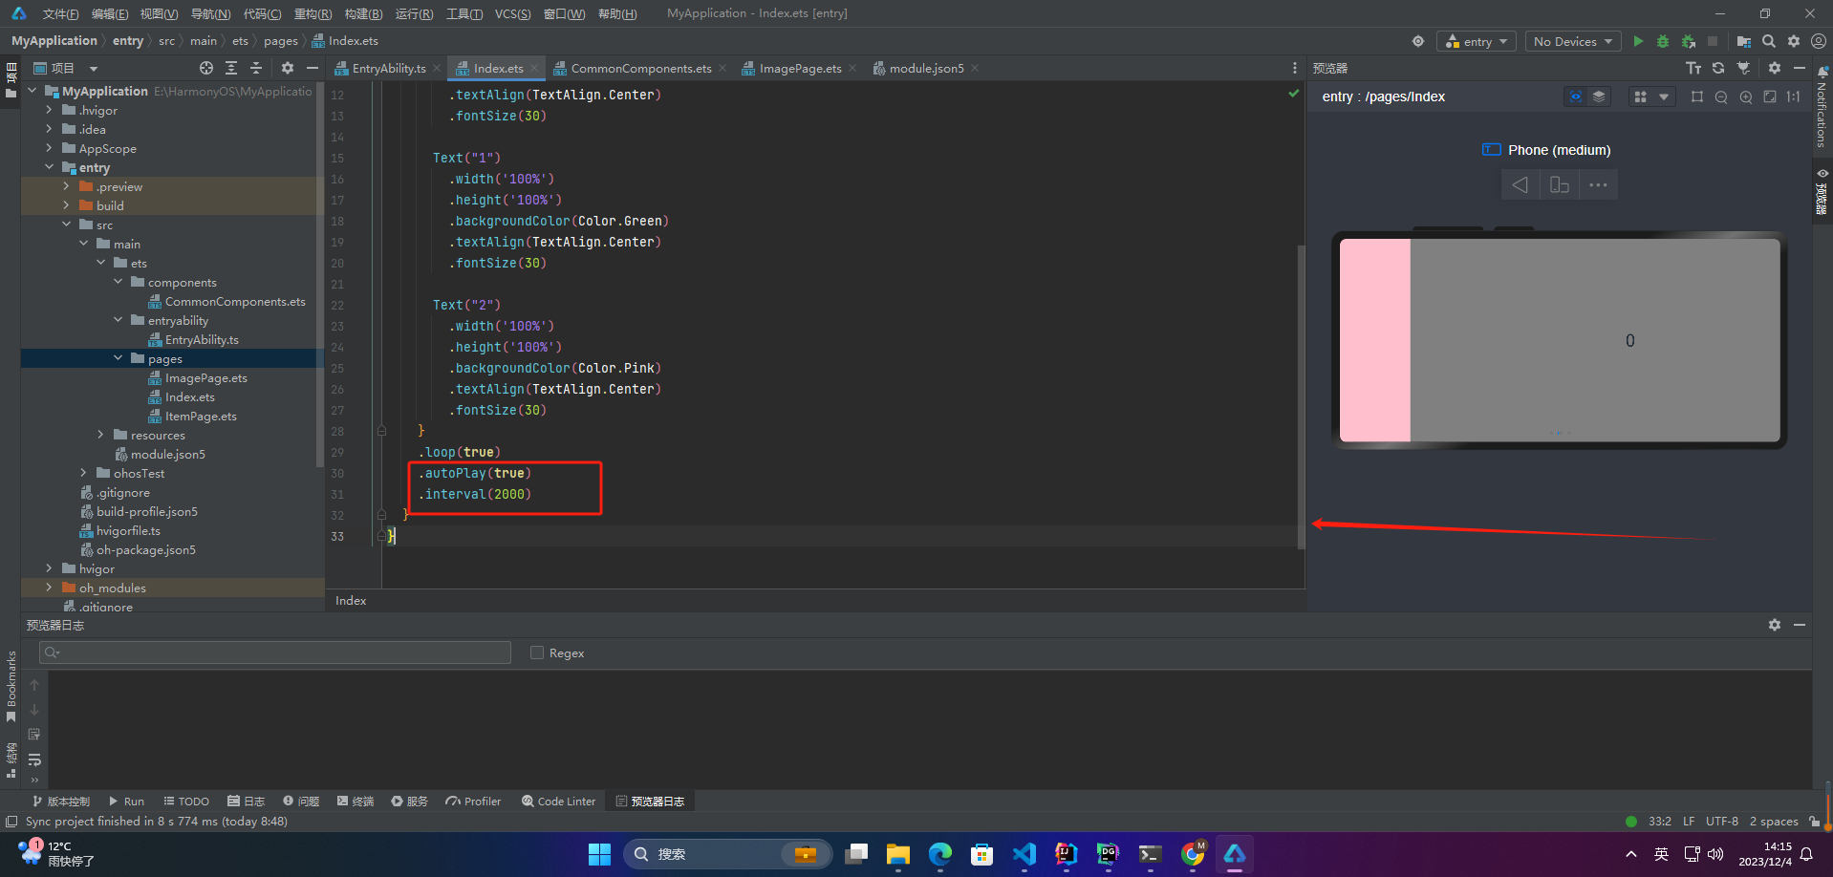The image size is (1833, 877).
Task: Click the back triangle in device controls
Action: pos(1520,184)
